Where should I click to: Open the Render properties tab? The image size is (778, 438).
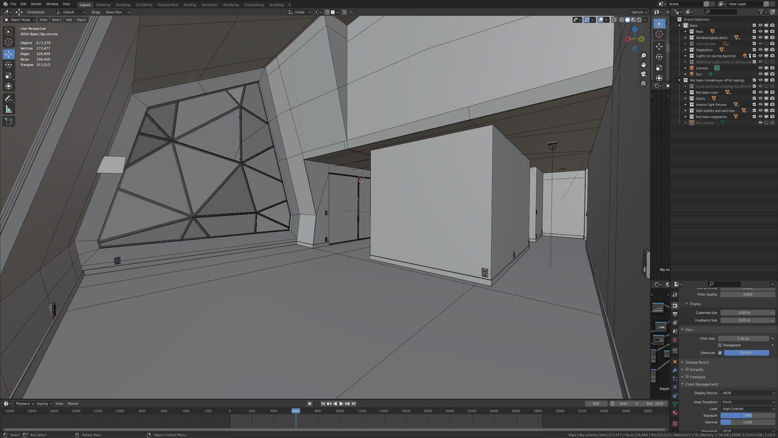pos(675,305)
